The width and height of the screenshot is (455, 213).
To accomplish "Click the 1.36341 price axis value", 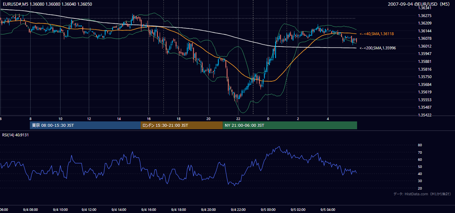I will (x=425, y=8).
